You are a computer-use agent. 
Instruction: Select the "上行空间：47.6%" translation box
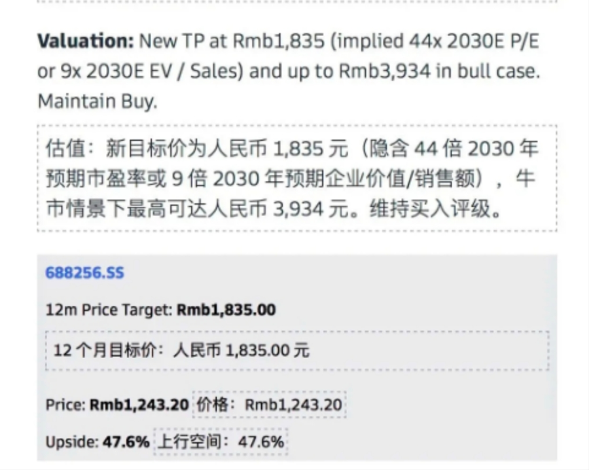[221, 442]
